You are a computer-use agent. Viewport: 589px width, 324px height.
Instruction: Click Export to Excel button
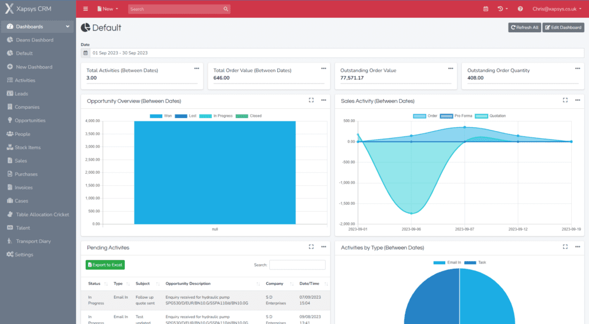[x=105, y=265]
